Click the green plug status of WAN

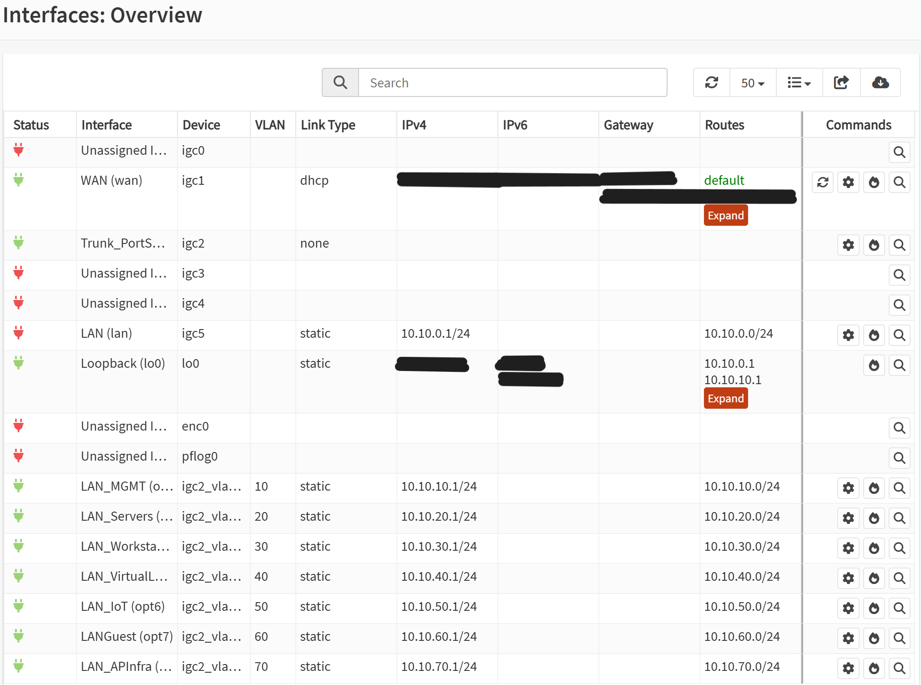coord(19,180)
